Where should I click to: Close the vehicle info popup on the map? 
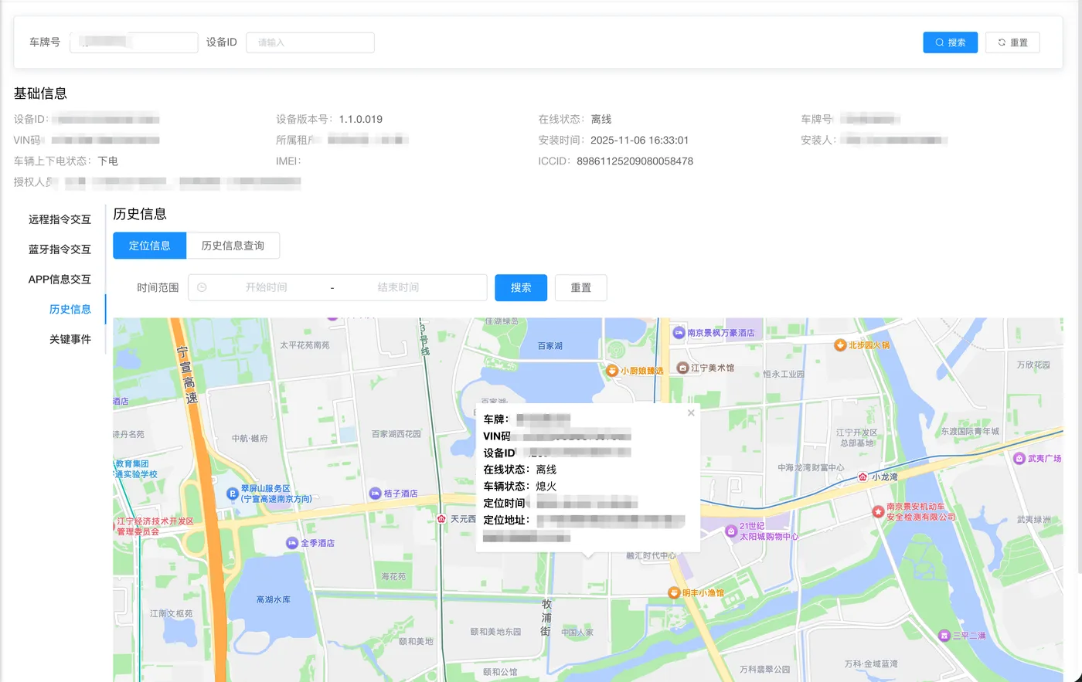pos(691,413)
